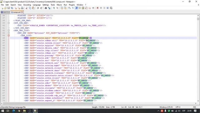
Task: Open the Plugins menu
Action: (72, 5)
